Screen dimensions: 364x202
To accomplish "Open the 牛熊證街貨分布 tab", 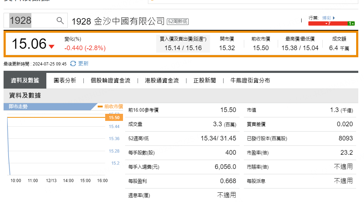I will click(x=250, y=80).
